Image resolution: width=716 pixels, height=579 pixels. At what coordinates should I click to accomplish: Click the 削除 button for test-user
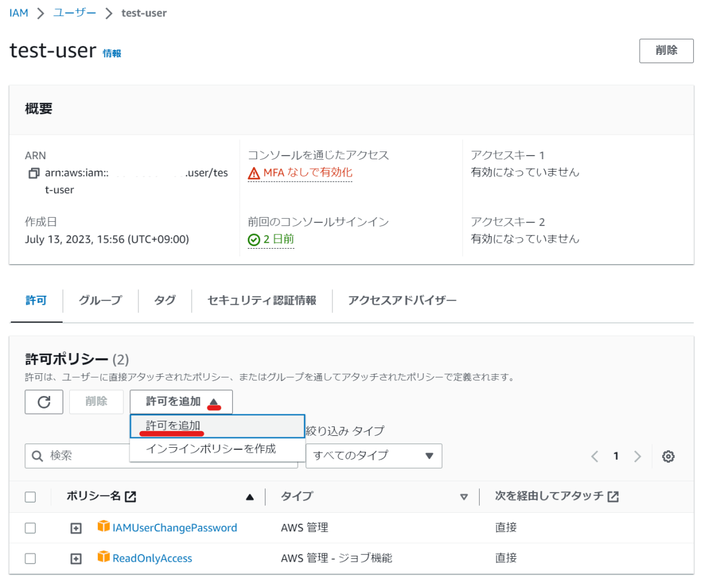coord(666,51)
